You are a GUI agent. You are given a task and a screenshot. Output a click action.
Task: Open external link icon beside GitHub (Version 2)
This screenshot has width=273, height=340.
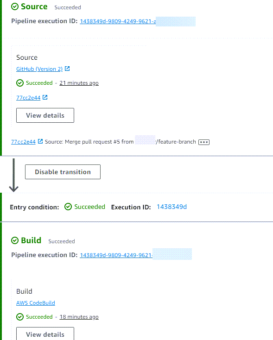(x=67, y=69)
